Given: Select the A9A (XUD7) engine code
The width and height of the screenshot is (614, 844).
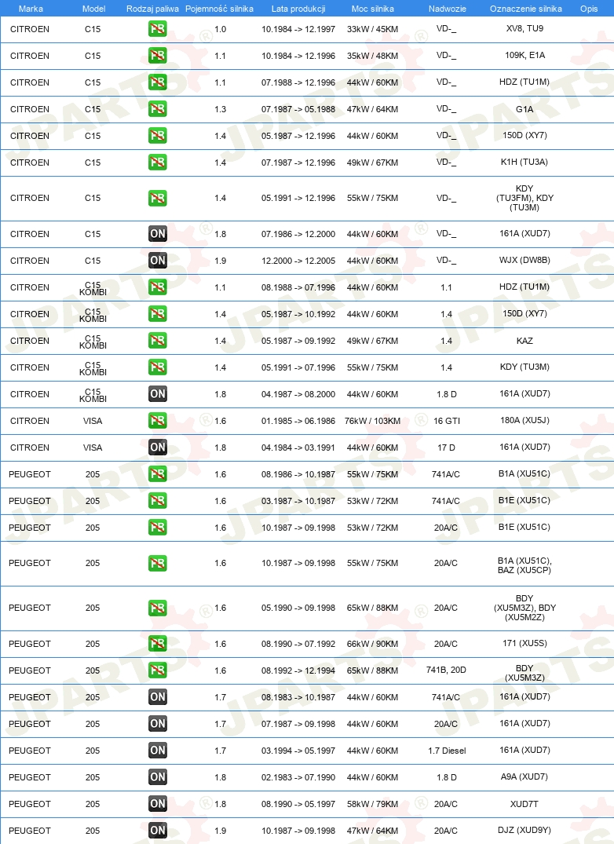Looking at the screenshot, I should (x=524, y=776).
